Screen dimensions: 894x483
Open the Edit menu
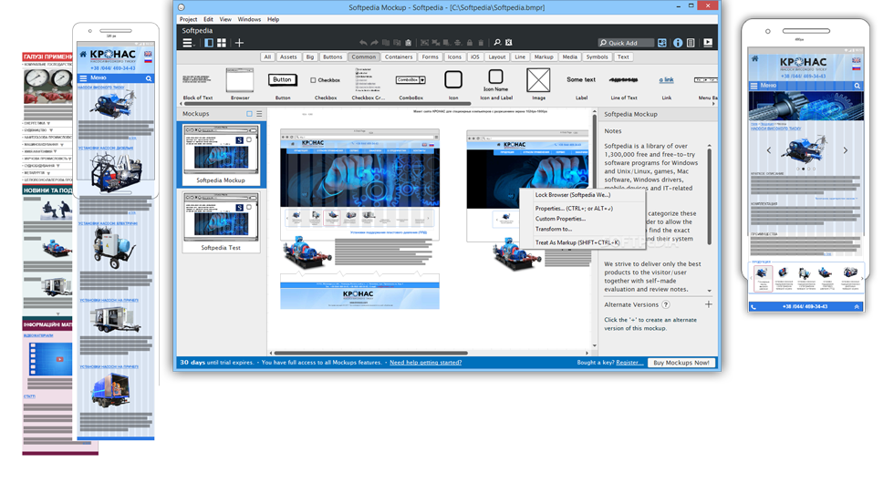tap(208, 19)
